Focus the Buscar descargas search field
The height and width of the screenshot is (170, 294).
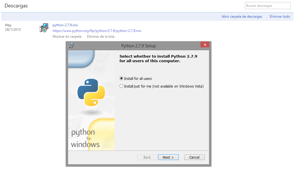tap(268, 6)
